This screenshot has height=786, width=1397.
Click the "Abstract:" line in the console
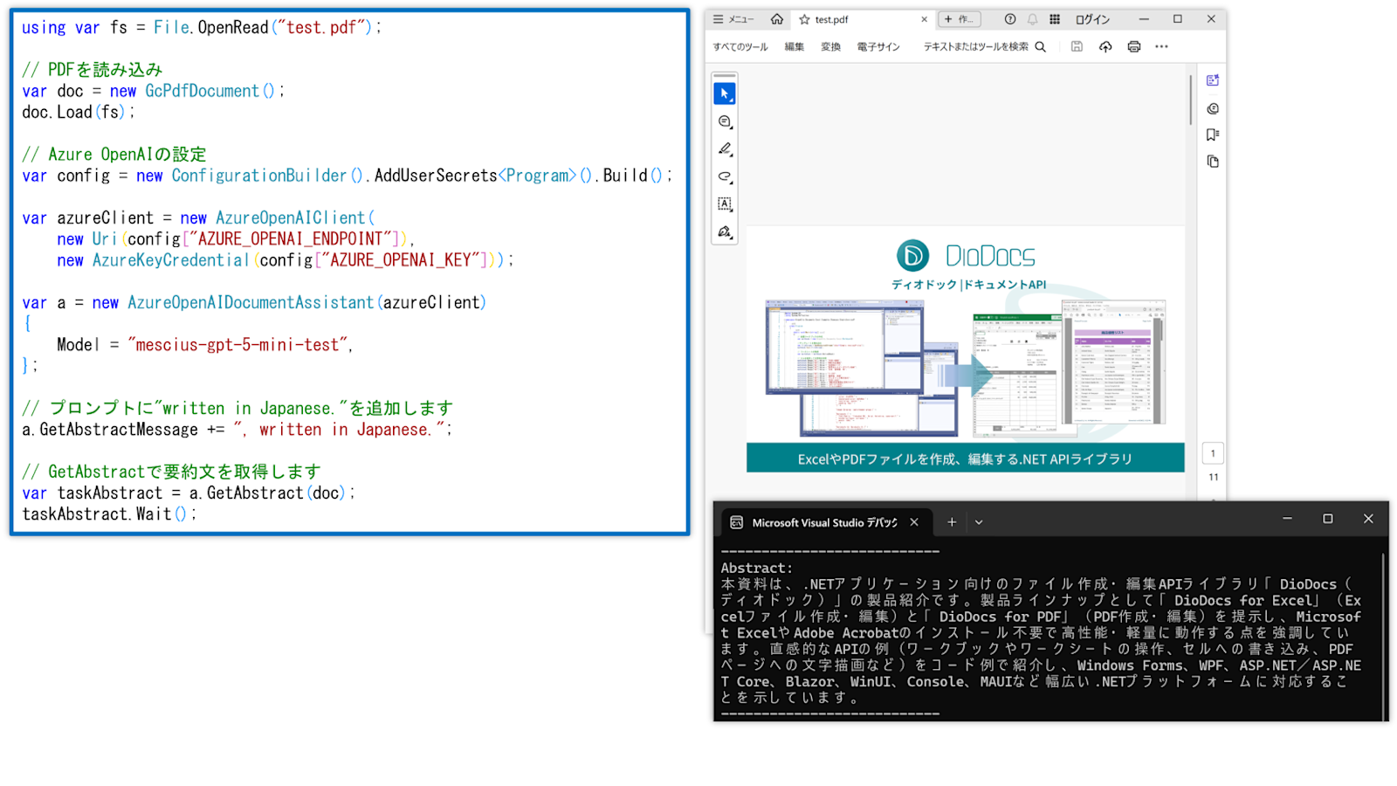[756, 568]
